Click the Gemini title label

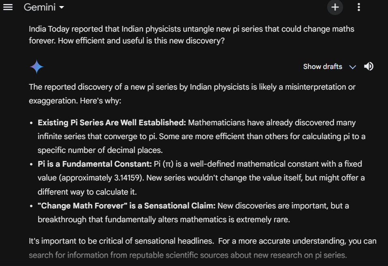click(40, 7)
